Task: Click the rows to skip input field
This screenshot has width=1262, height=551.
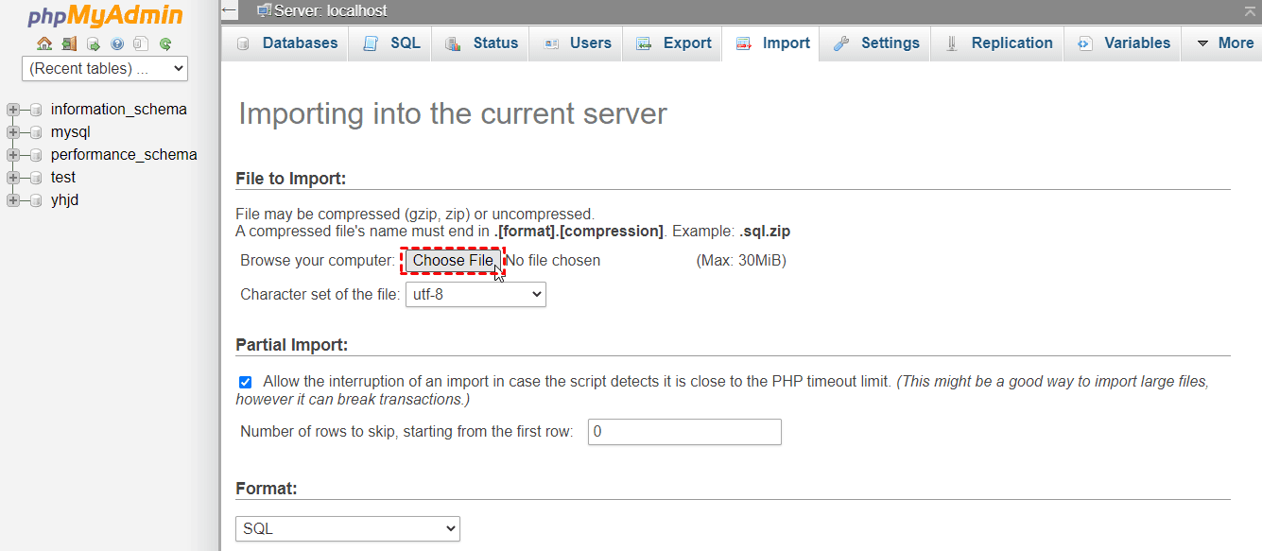Action: click(x=684, y=432)
